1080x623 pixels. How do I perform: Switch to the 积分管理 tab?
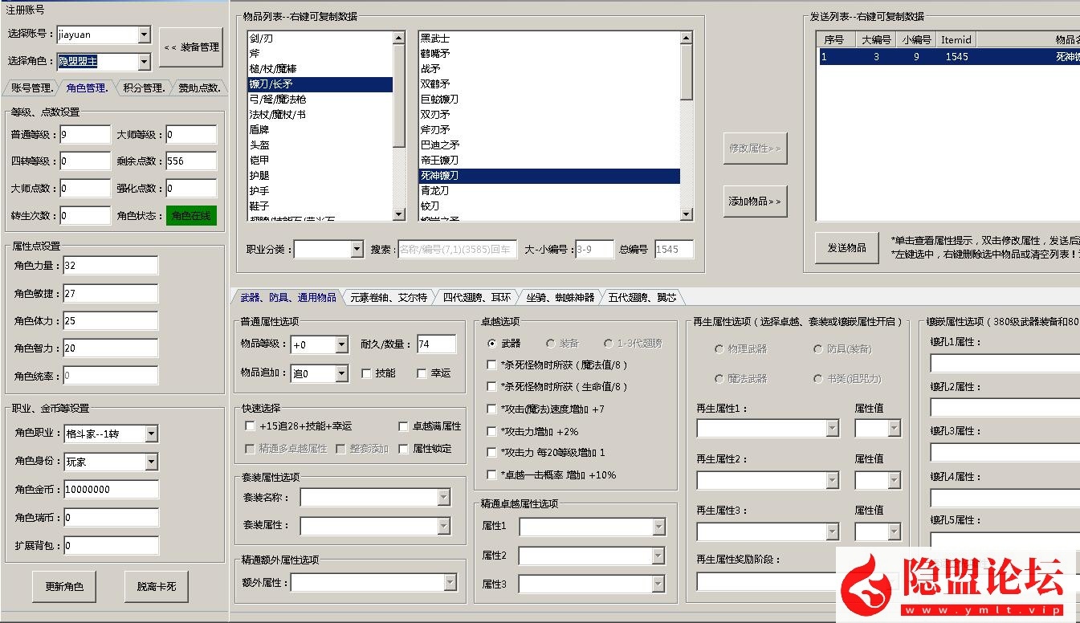coord(143,88)
